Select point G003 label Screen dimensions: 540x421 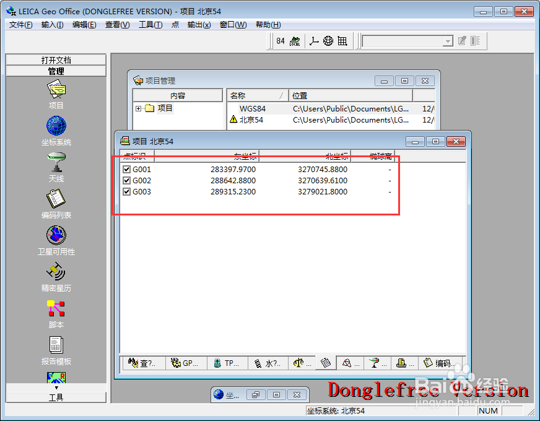(142, 192)
